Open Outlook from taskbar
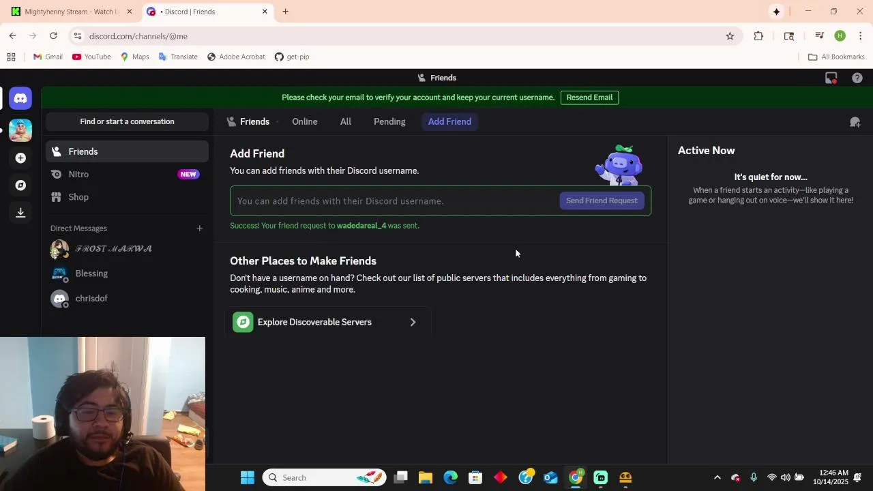The height and width of the screenshot is (491, 873). coord(550,478)
